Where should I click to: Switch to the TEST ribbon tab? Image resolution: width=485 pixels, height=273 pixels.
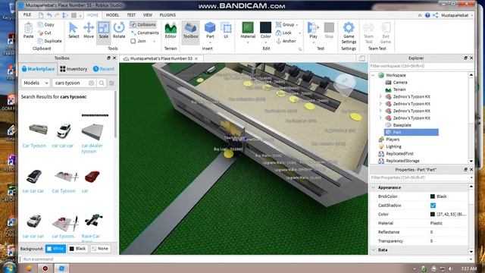click(x=131, y=15)
